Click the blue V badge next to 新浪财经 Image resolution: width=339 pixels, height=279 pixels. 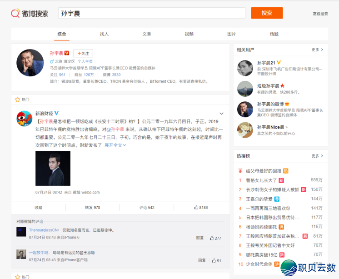pyautogui.click(x=56, y=113)
